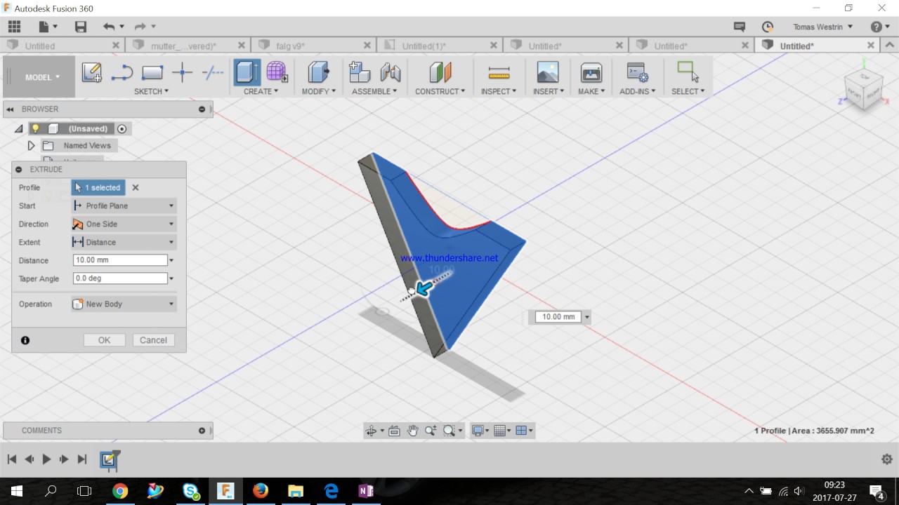This screenshot has width=899, height=505.
Task: Open the ASSEMBLE menu
Action: [x=374, y=91]
